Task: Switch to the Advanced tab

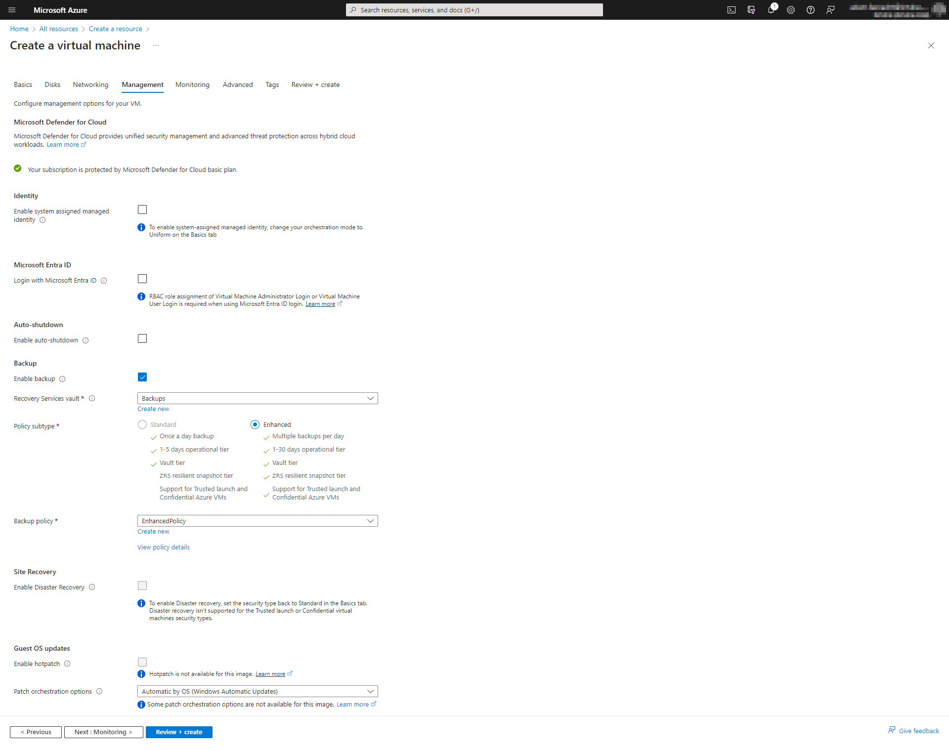Action: pyautogui.click(x=237, y=84)
